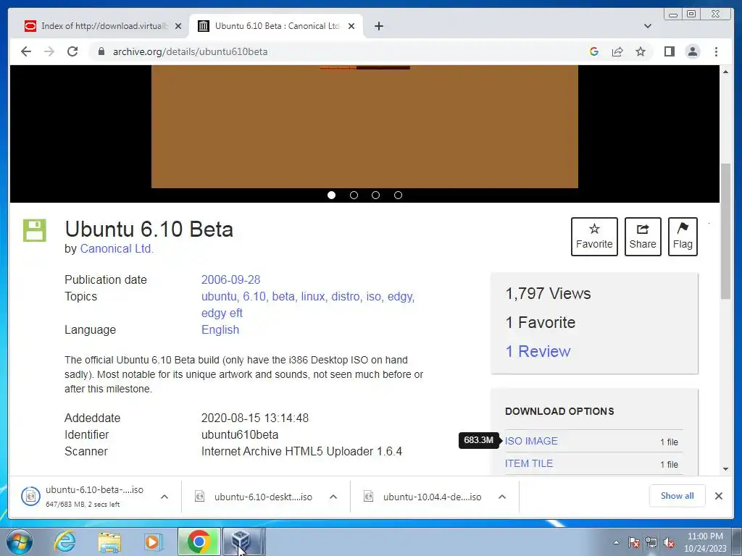Open the Canonical Ltd. creator link
Image resolution: width=742 pixels, height=556 pixels.
pyautogui.click(x=117, y=249)
